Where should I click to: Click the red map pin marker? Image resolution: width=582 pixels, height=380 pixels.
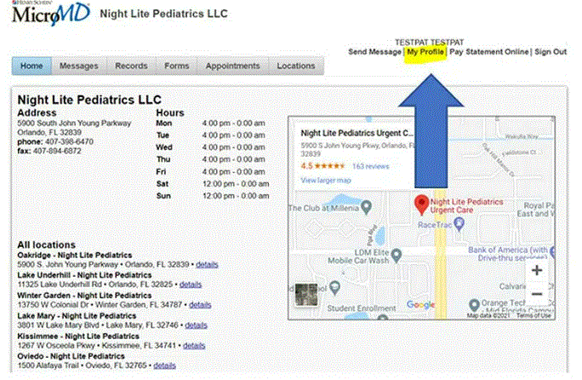[x=419, y=204]
